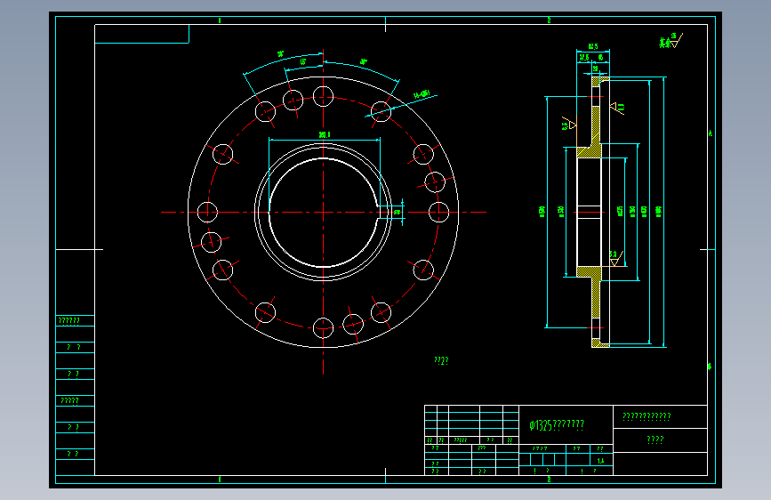
Task: Select the horizontal dimension text above the central bore
Action: tap(325, 134)
